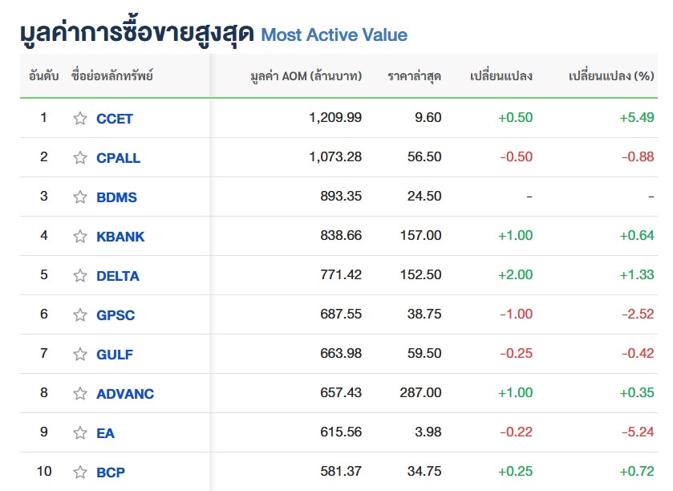Open the DELTA stock symbol link
The image size is (673, 491).
coord(118,276)
